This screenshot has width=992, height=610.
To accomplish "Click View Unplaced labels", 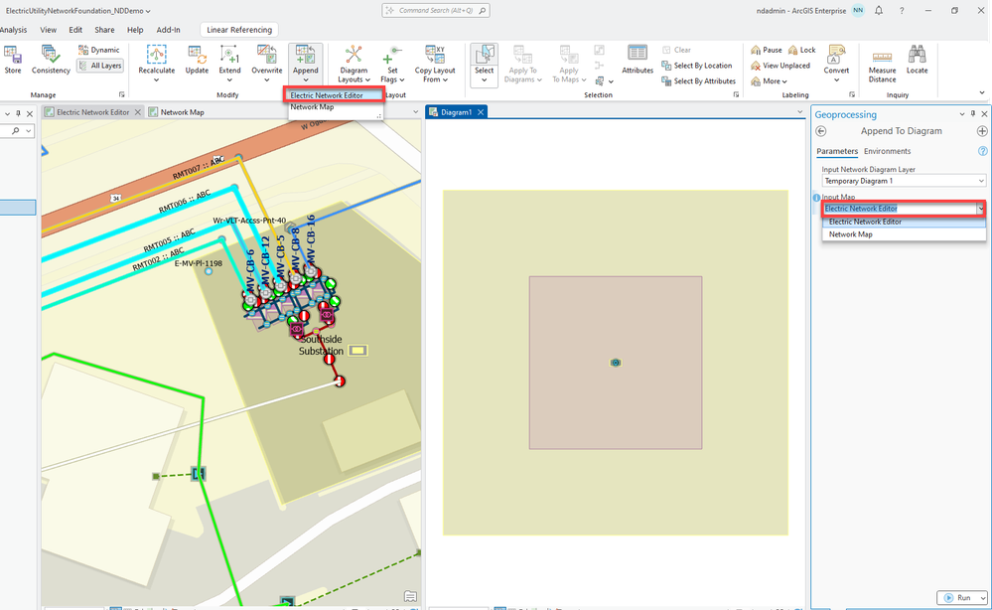I will (780, 66).
